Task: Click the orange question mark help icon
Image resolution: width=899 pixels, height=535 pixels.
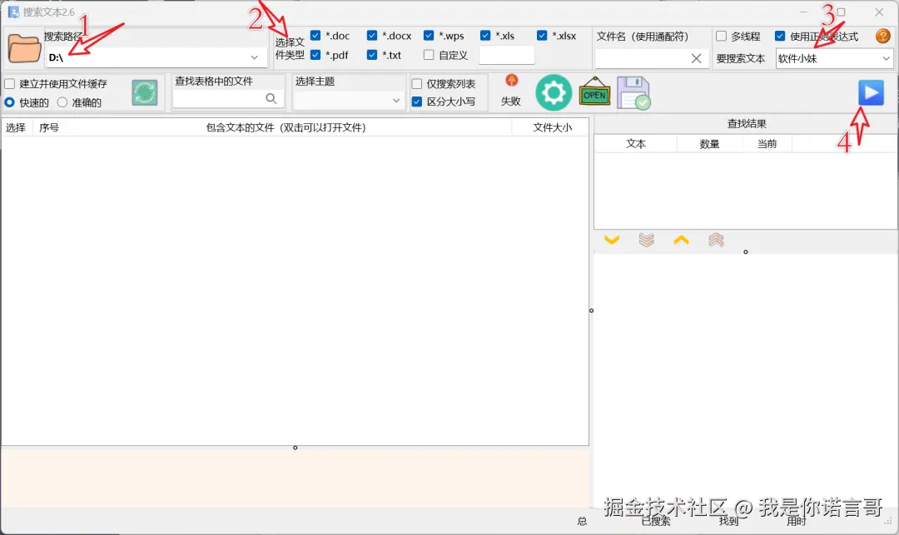Action: click(x=883, y=37)
